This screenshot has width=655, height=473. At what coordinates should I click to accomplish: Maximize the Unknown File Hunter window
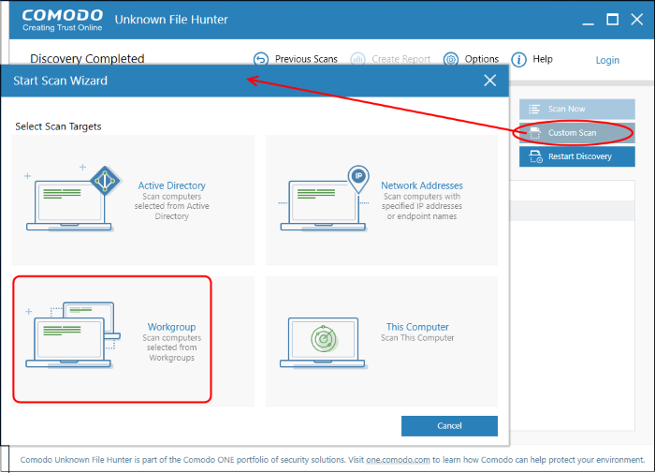612,20
